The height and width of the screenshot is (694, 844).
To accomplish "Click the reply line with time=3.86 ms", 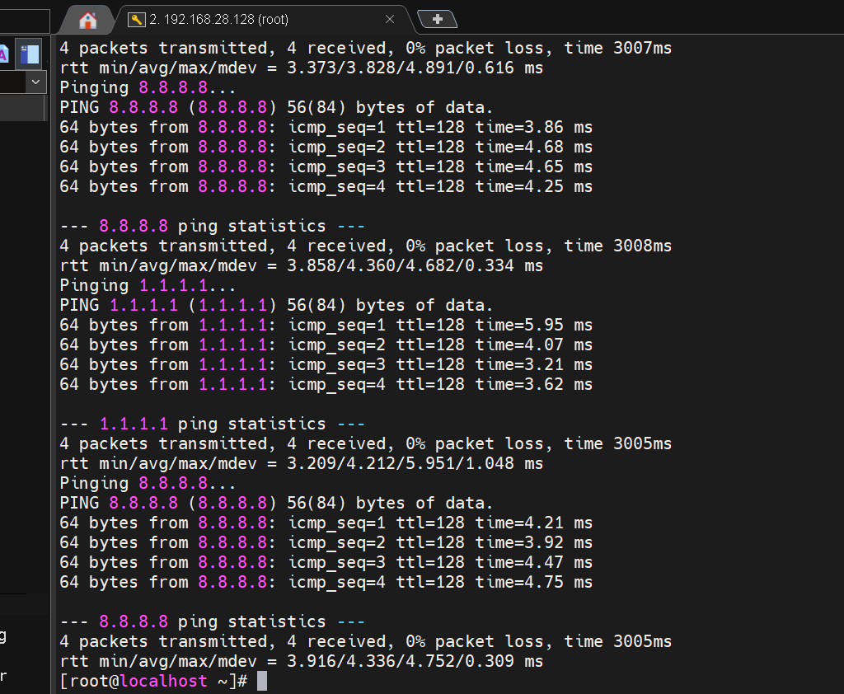I will click(x=326, y=127).
